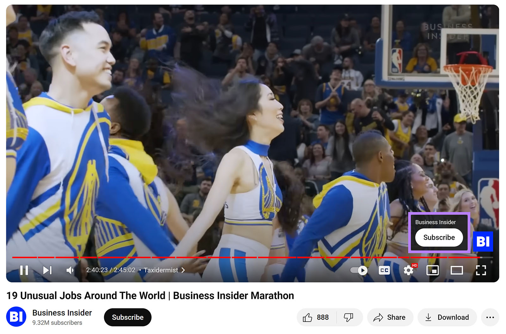Skip to the next video
Viewport: 506px width, 334px height.
point(47,270)
